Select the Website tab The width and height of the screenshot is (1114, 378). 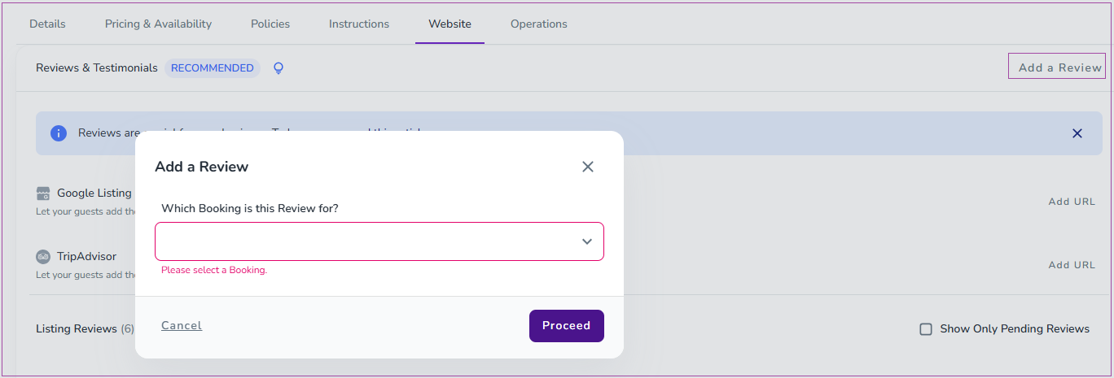(x=450, y=24)
